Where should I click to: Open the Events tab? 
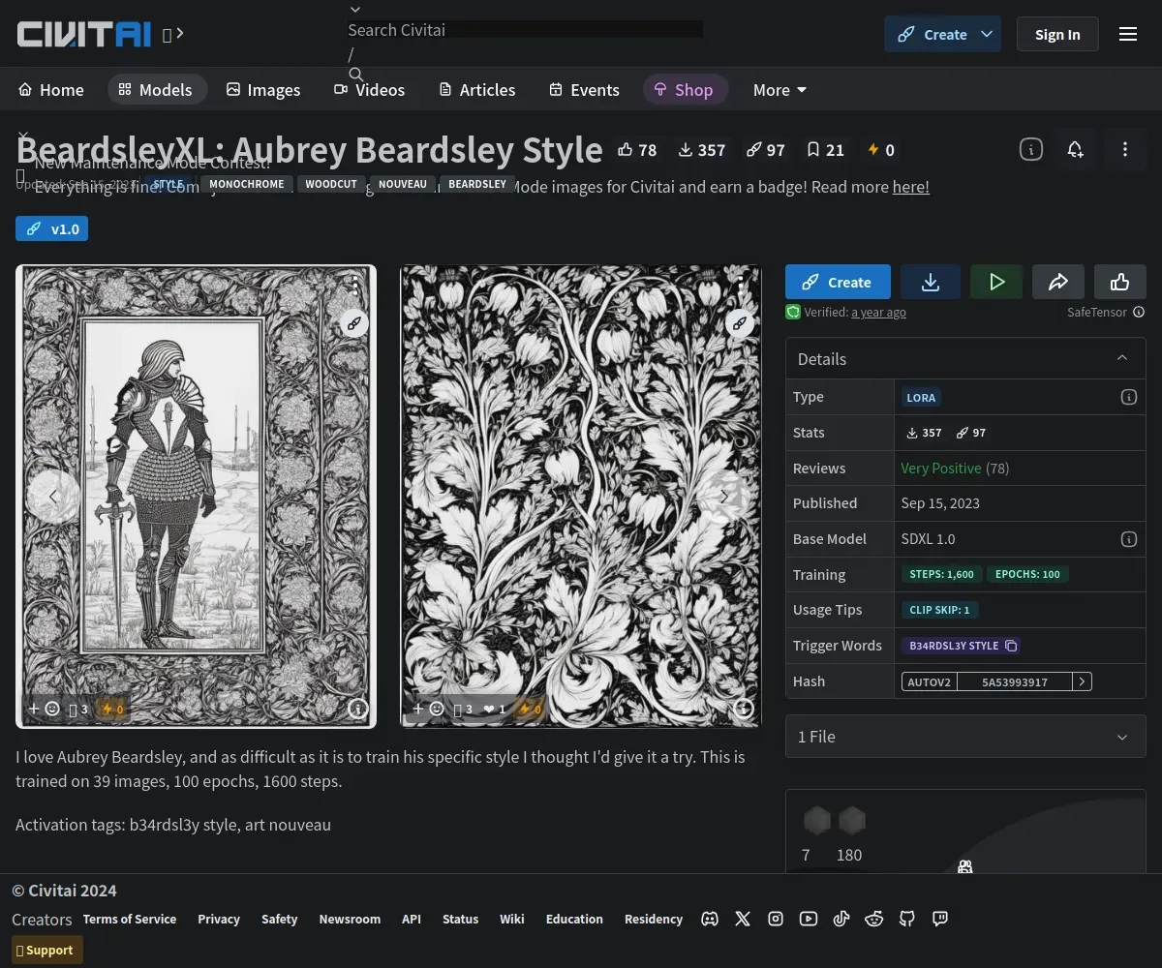pyautogui.click(x=584, y=90)
